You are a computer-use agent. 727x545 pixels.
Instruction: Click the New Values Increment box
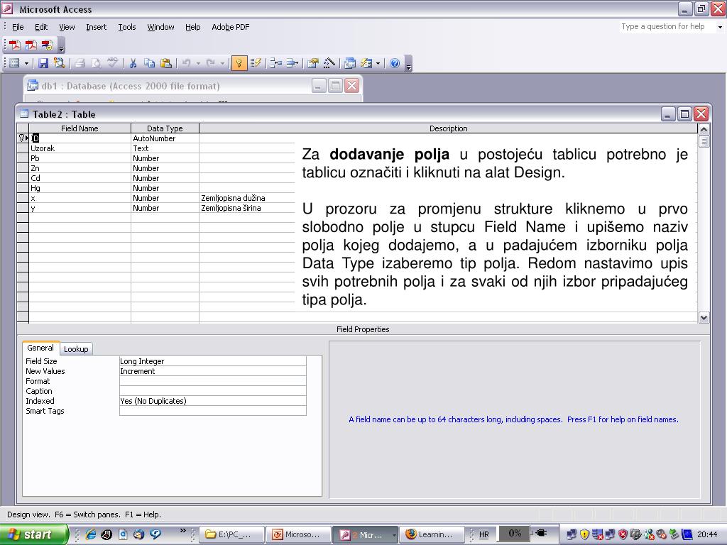pyautogui.click(x=213, y=371)
